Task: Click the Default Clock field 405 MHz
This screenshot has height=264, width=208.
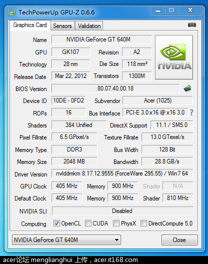Action: click(x=67, y=198)
